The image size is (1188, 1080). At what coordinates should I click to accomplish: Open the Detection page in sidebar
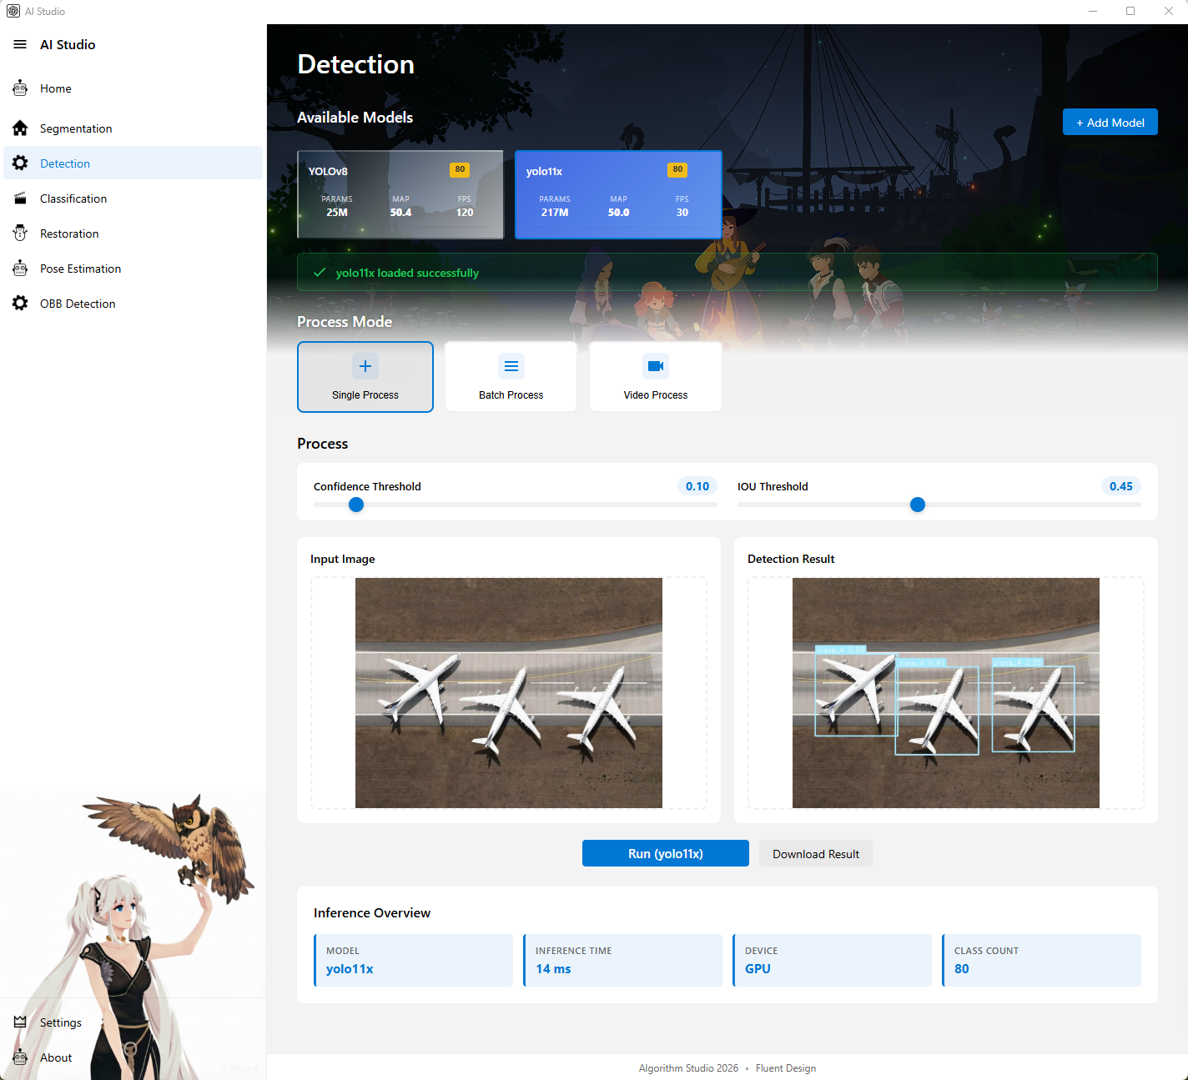pyautogui.click(x=65, y=163)
